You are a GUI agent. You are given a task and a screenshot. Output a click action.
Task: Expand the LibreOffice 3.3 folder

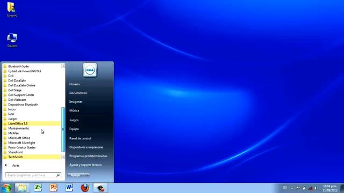(32, 124)
